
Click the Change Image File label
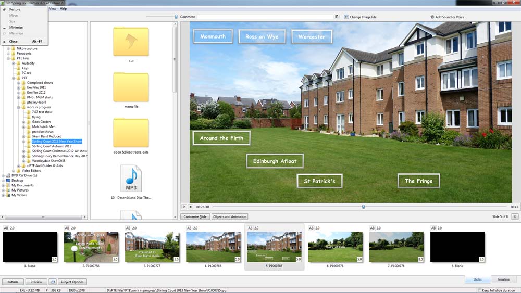click(x=363, y=17)
